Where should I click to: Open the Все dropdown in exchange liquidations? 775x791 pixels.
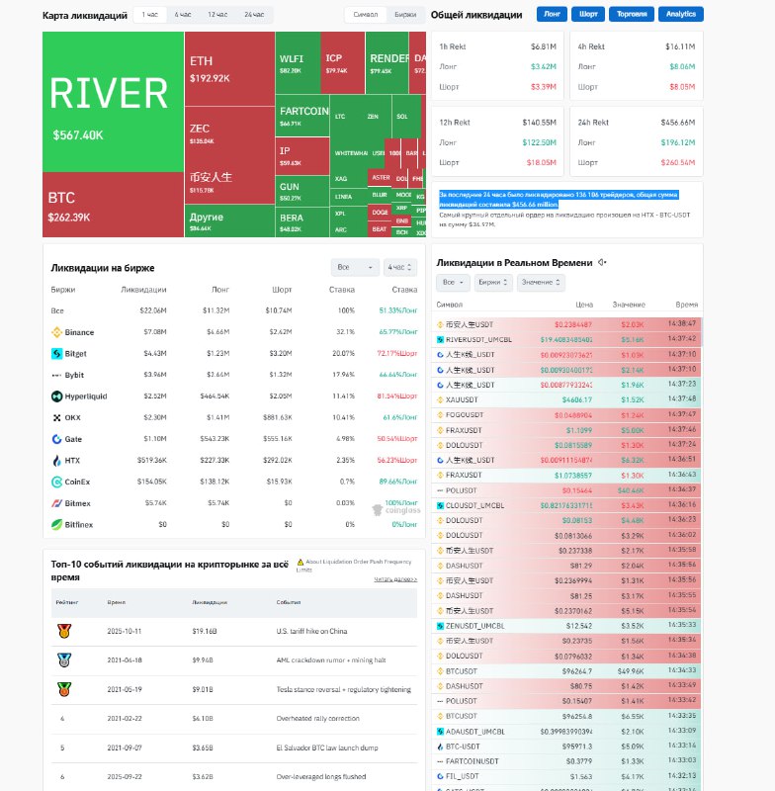point(355,267)
